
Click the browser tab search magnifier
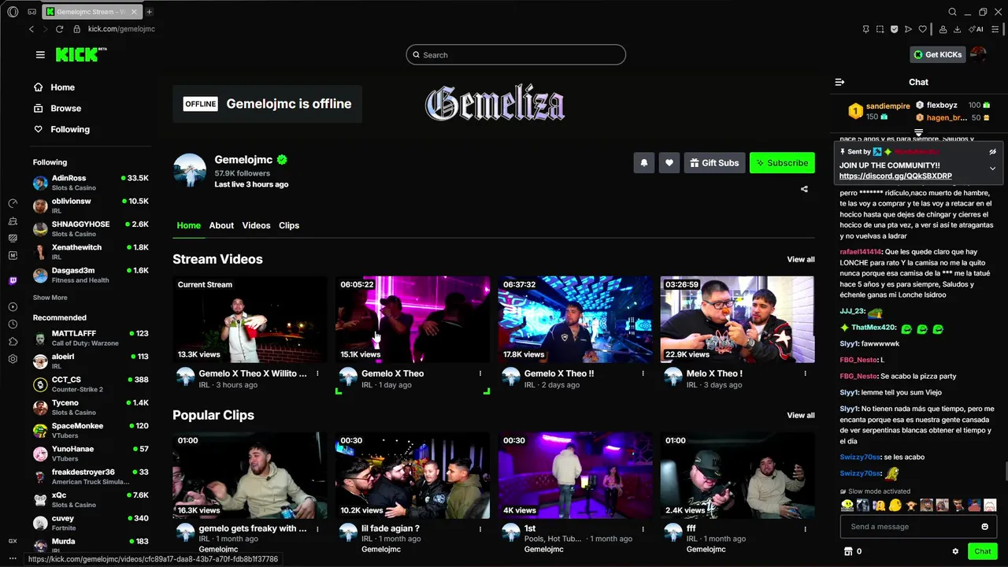(952, 12)
